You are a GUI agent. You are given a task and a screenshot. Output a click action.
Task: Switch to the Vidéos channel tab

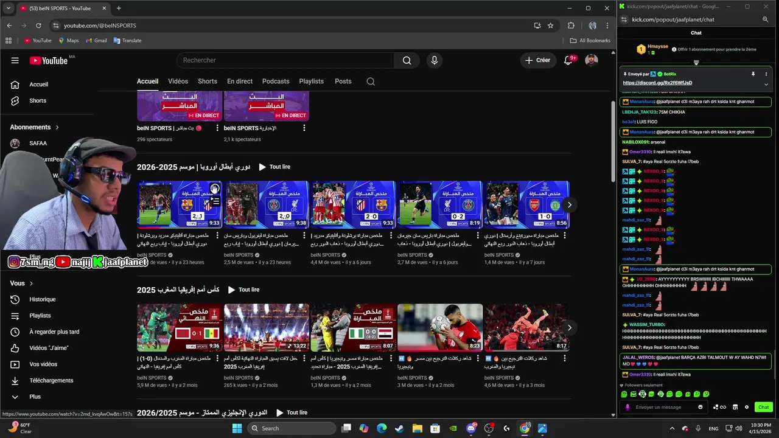(x=178, y=82)
